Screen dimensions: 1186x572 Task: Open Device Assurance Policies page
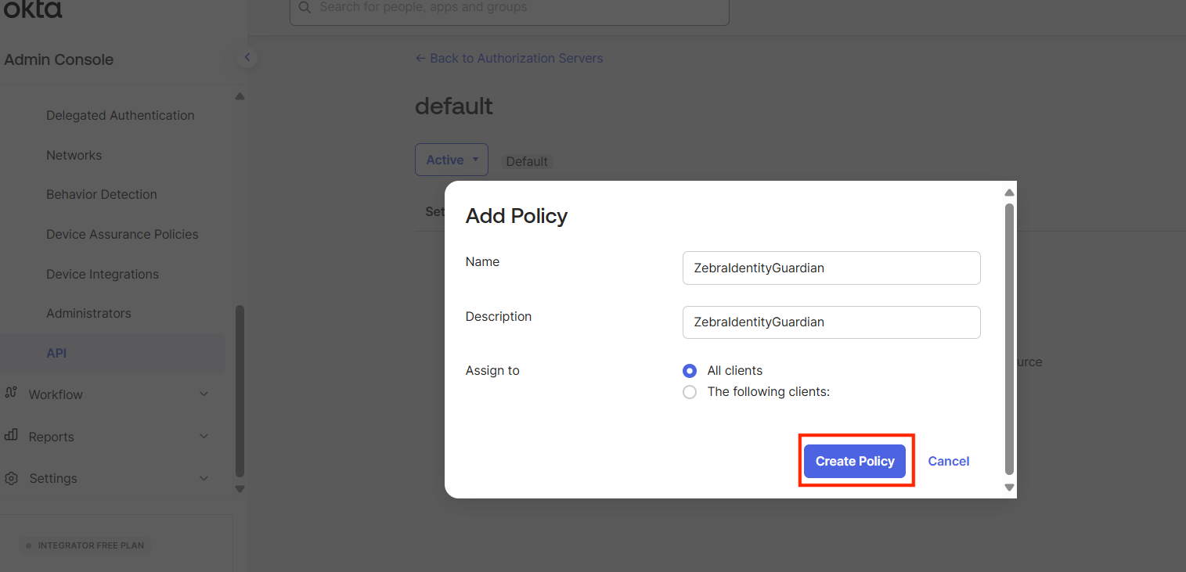click(122, 234)
